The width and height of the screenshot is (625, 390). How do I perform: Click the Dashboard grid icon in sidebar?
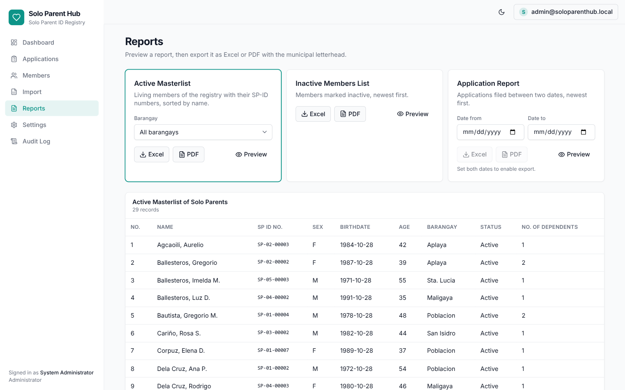(14, 42)
